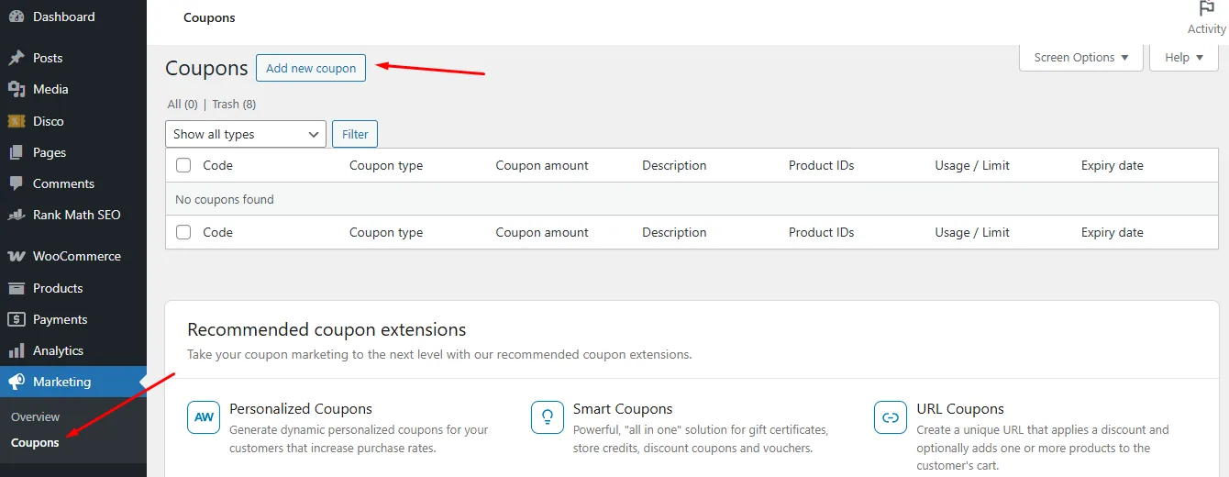Viewport: 1229px width, 477px height.
Task: Click Description in table footer
Action: (x=674, y=232)
